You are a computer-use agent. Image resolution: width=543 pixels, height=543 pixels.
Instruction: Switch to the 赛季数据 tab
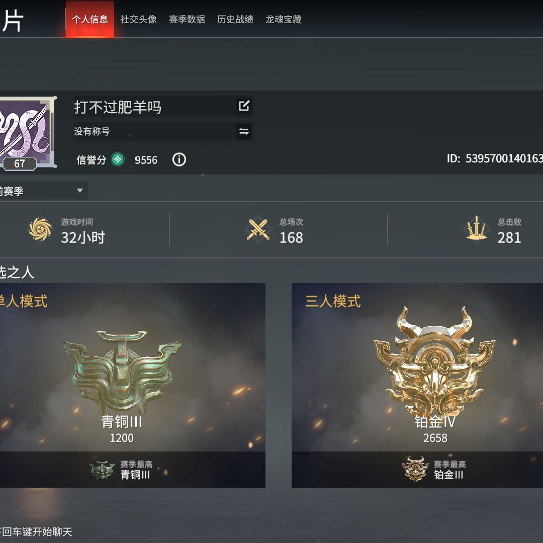[187, 20]
